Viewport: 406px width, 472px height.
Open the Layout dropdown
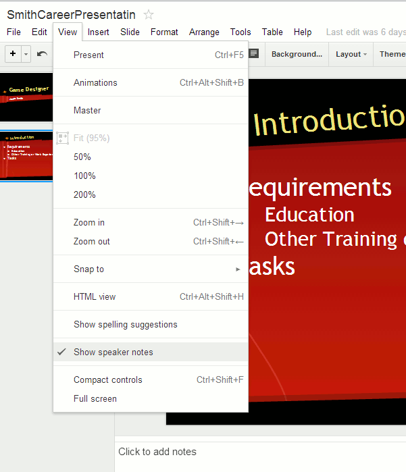tap(351, 54)
